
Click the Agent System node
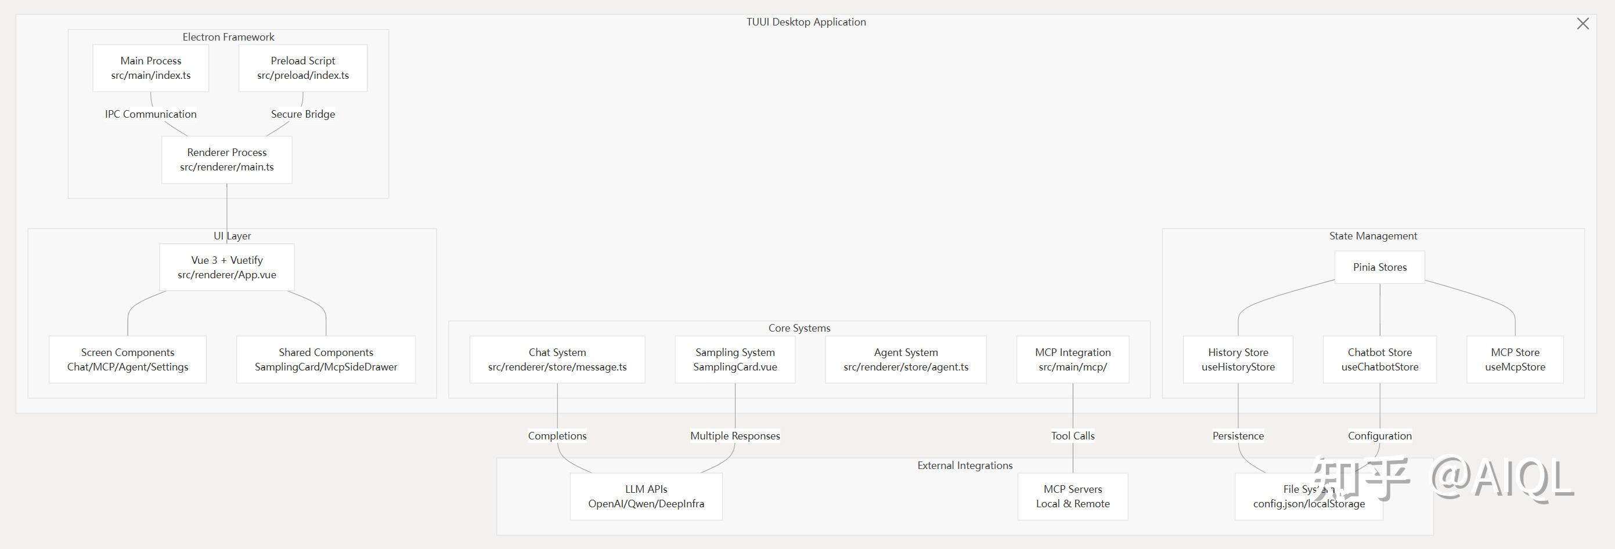pos(906,359)
